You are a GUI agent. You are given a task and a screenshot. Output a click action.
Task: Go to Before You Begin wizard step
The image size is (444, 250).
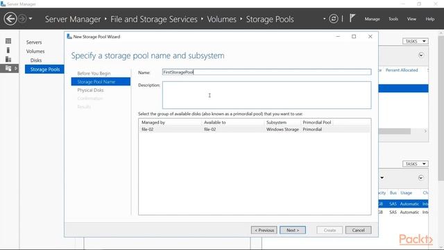(x=94, y=74)
